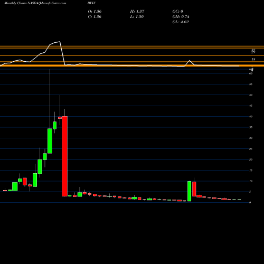
Task: Click the 10 price axis label
Action: pyautogui.click(x=251, y=181)
